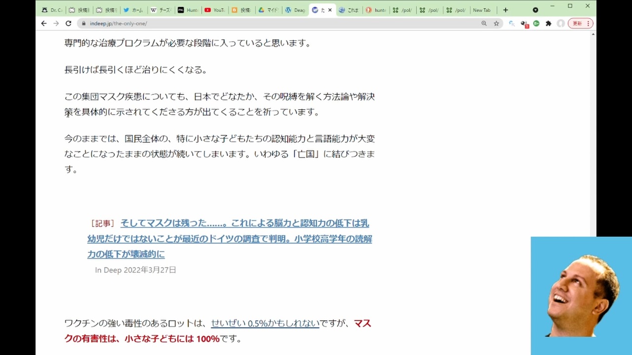
Task: Switch to the Google Drive マイド tab
Action: coord(268,10)
